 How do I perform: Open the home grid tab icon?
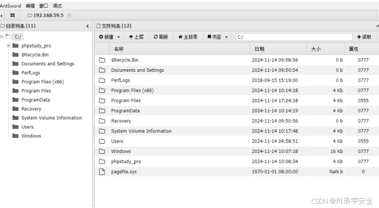[x=12, y=15]
